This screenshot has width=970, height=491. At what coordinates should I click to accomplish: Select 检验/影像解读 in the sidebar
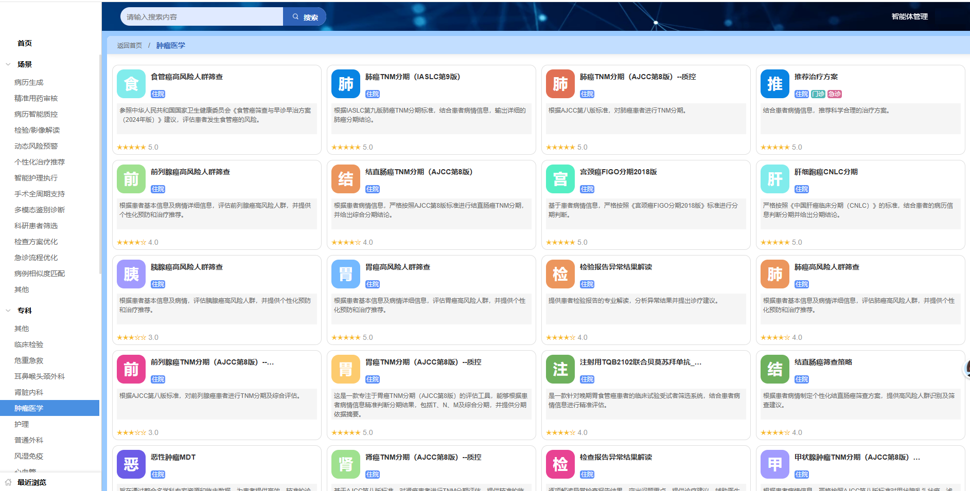37,130
